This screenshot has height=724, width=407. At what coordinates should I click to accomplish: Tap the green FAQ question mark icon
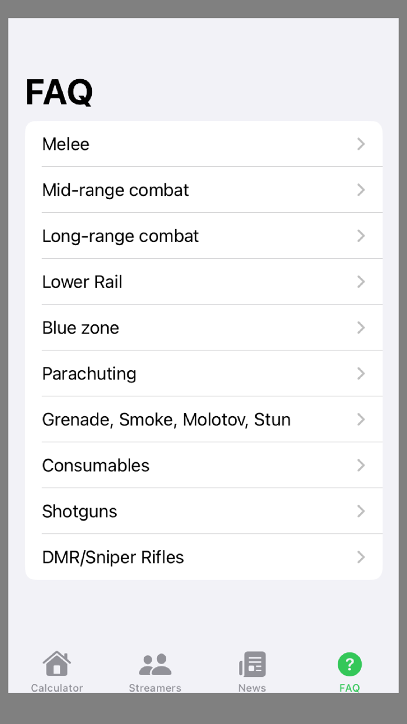click(349, 663)
